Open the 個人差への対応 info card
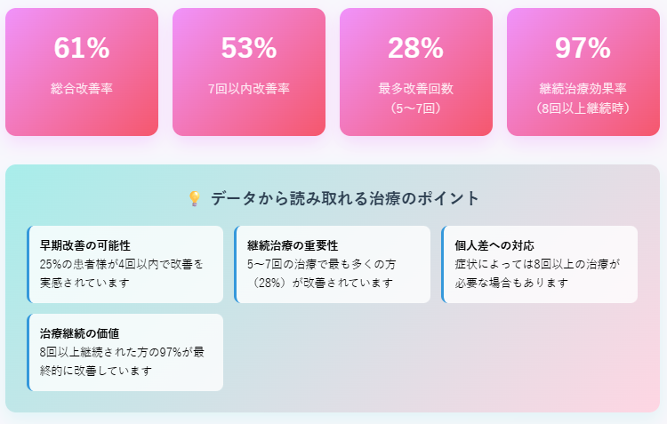Image resolution: width=667 pixels, height=424 pixels. tap(540, 265)
